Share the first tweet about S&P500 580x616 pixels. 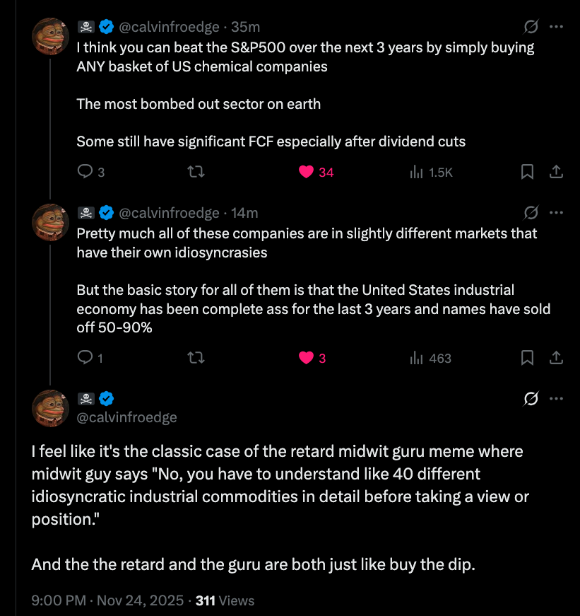tap(556, 172)
